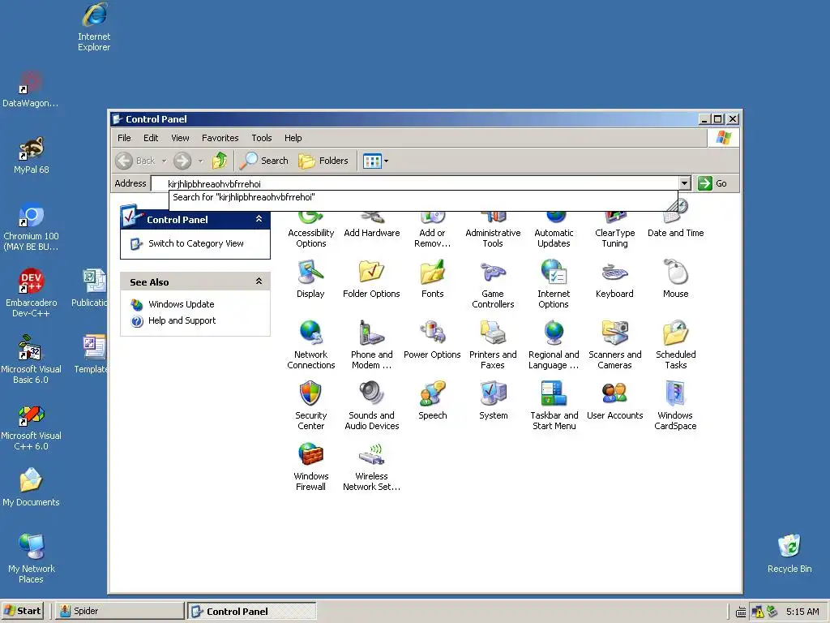Viewport: 830px width, 623px height.
Task: Open Network Connections icon
Action: (x=310, y=345)
